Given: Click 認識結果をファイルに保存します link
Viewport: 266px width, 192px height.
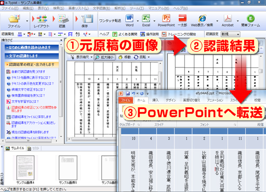Looking at the screenshot, I should (x=31, y=117).
